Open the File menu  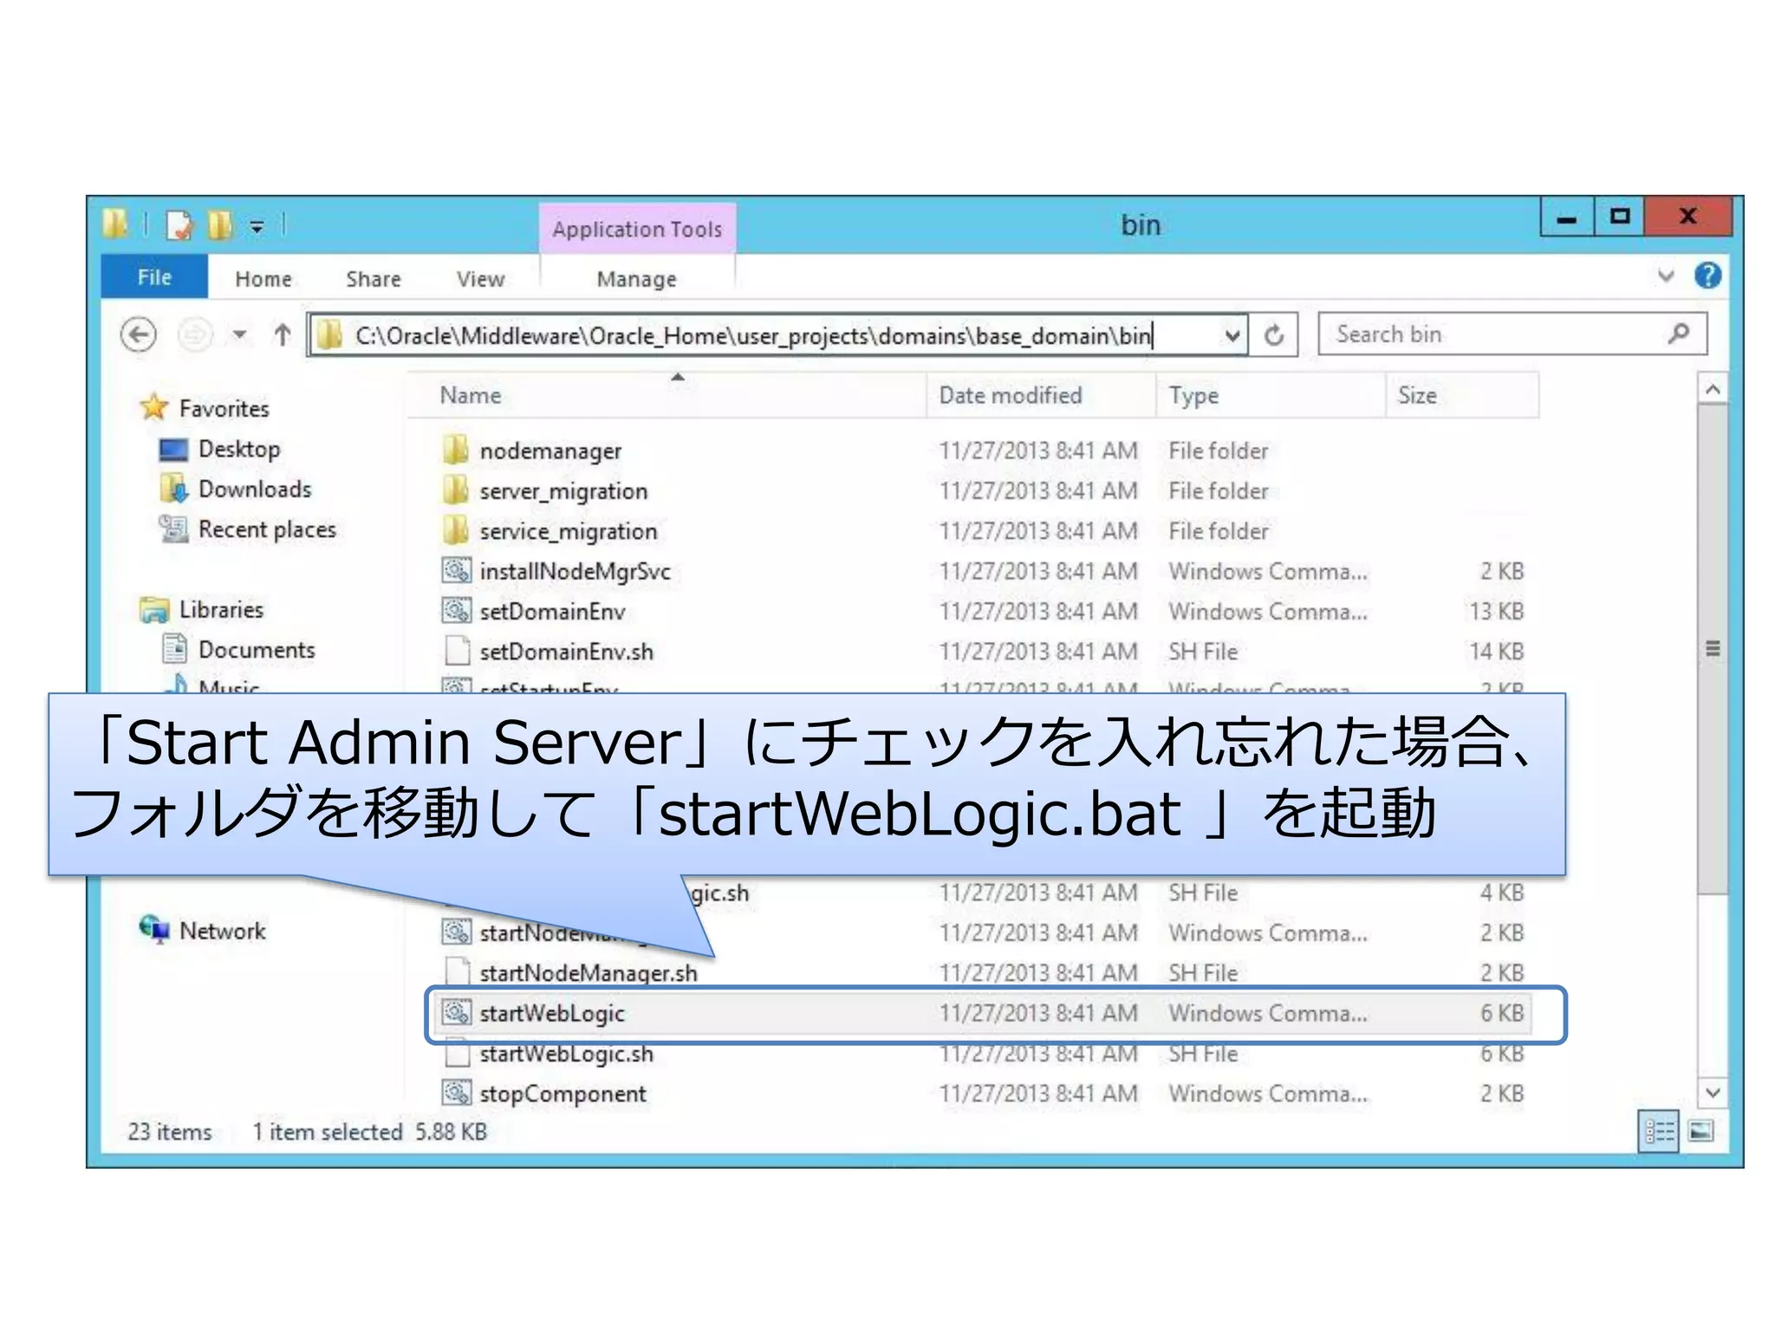154,277
